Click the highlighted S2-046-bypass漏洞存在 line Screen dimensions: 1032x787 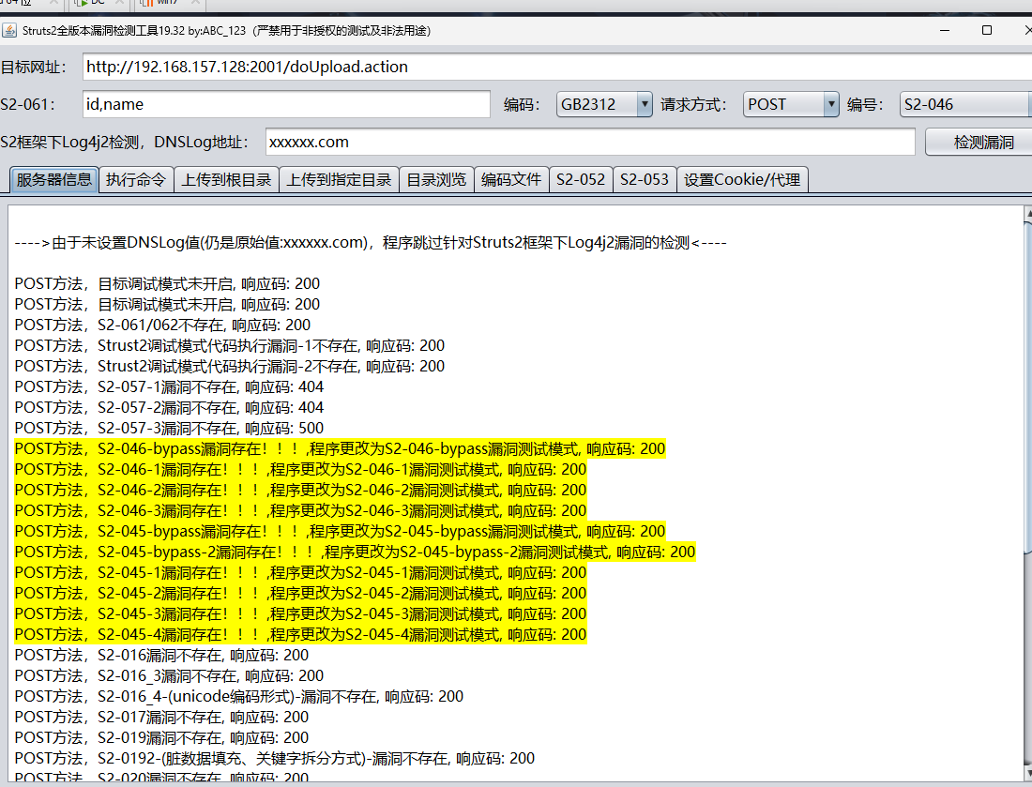[340, 448]
